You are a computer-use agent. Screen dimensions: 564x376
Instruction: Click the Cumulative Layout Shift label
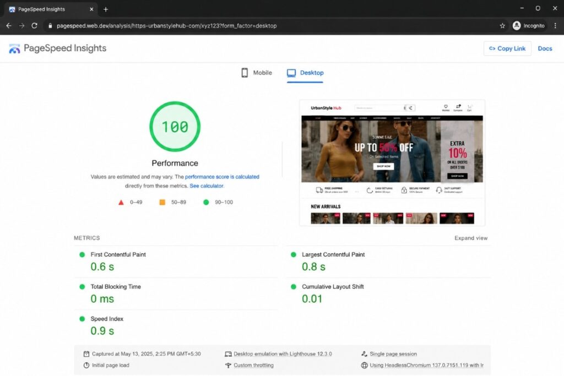[x=333, y=286]
